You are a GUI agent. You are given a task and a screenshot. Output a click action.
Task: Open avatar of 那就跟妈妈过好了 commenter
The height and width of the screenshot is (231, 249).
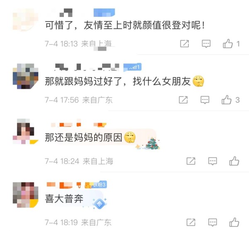[25, 76]
